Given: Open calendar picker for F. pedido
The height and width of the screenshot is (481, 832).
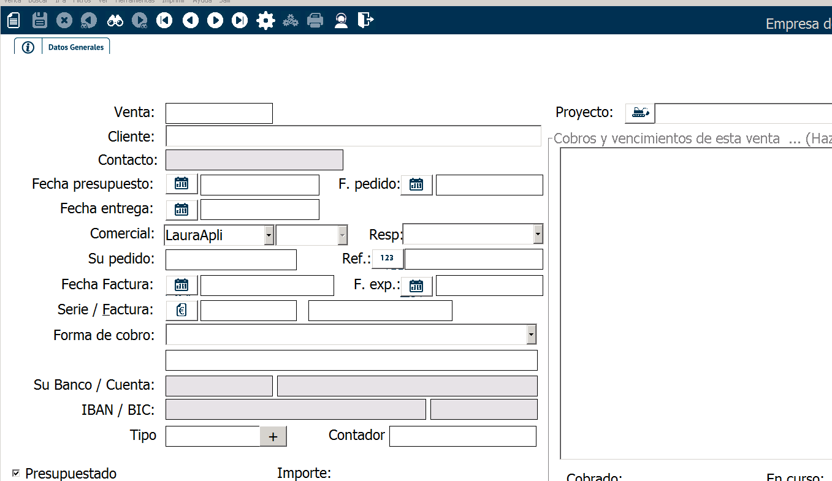Looking at the screenshot, I should (416, 184).
